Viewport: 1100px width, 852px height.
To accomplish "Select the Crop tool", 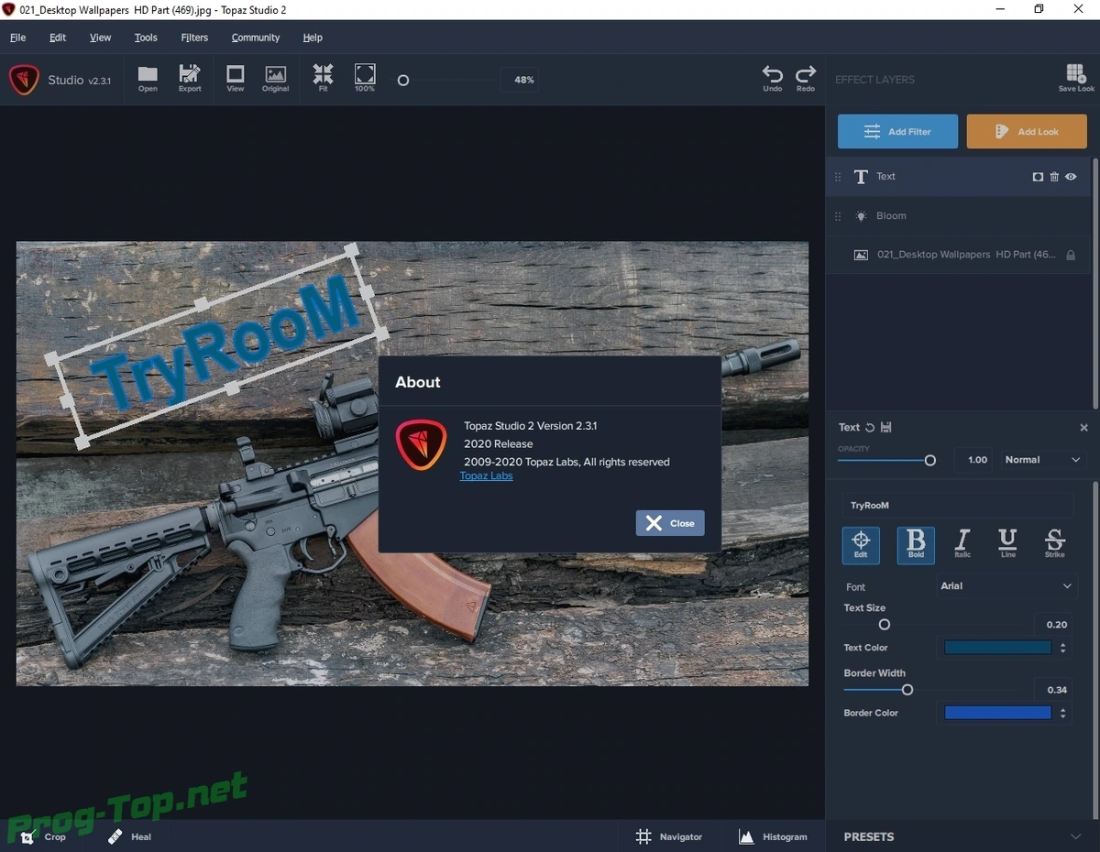I will [x=43, y=836].
